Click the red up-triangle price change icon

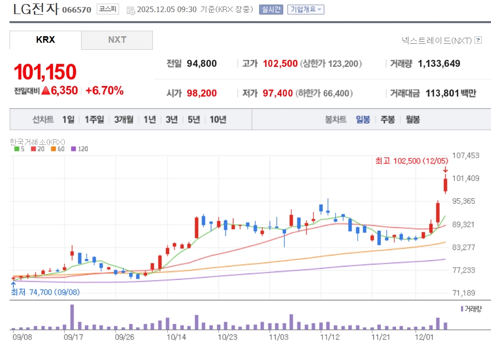click(46, 91)
